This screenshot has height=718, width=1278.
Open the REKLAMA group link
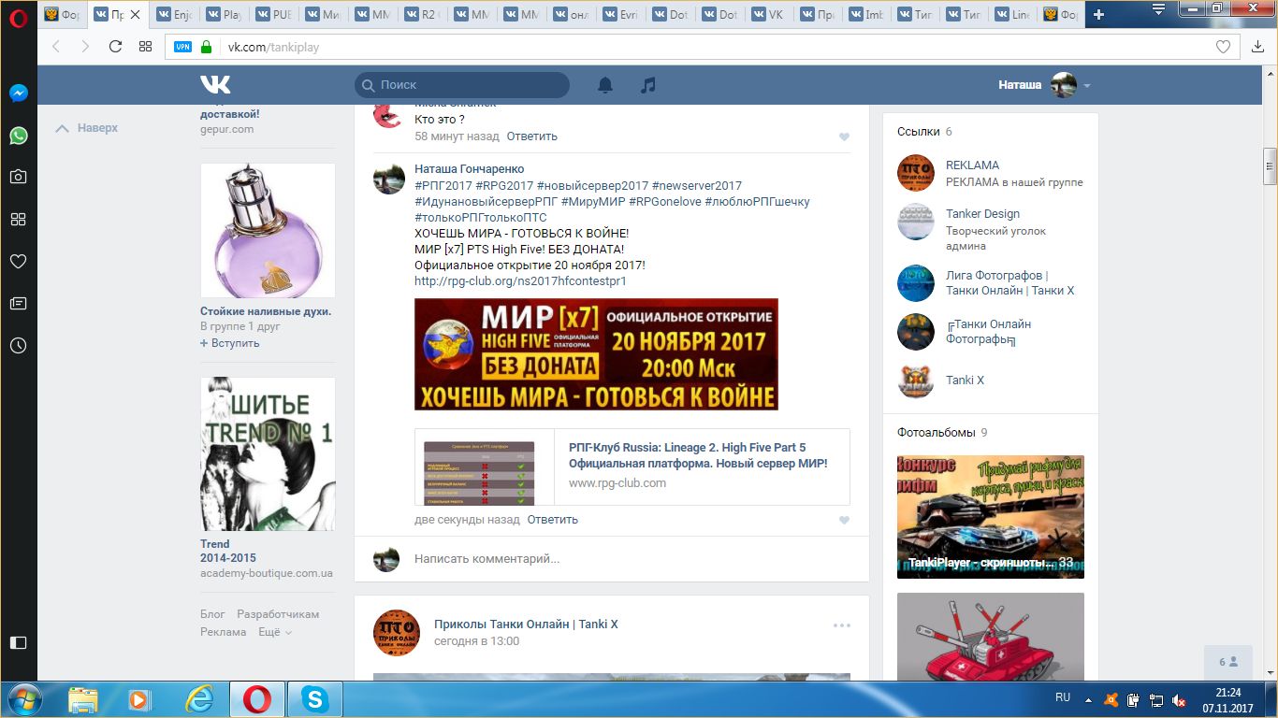click(x=972, y=165)
